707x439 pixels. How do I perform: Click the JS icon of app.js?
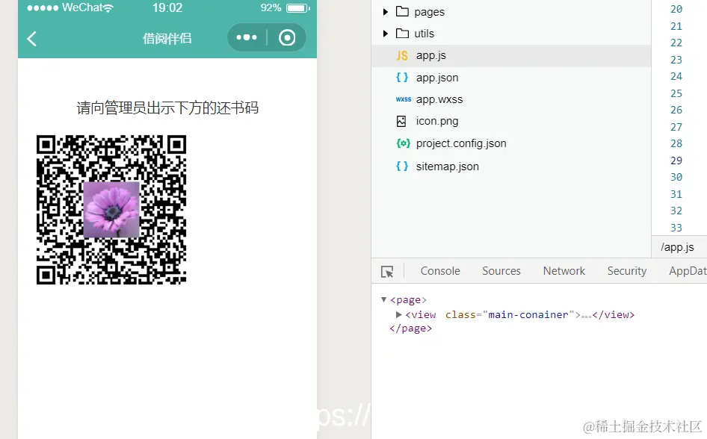pyautogui.click(x=402, y=55)
